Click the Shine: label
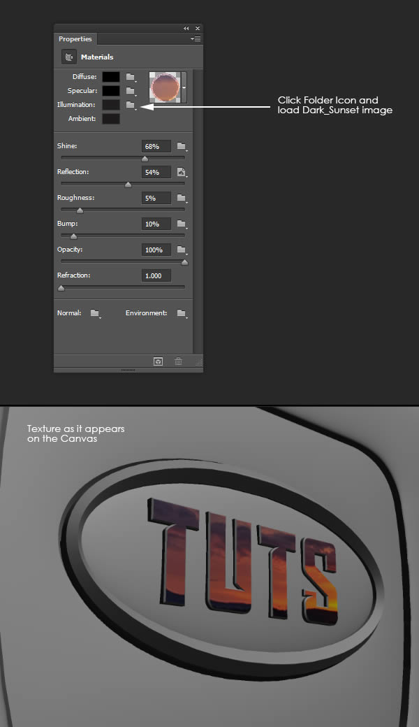 [x=67, y=146]
